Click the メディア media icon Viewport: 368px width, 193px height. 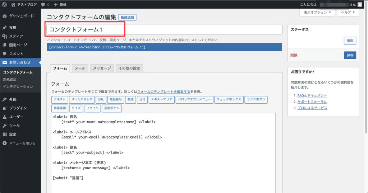(4, 36)
